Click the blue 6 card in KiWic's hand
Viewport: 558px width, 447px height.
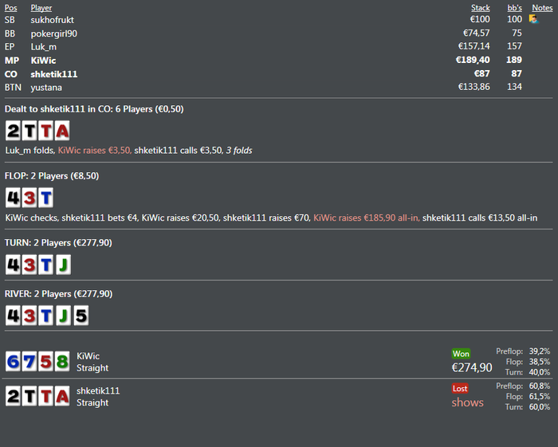14,362
